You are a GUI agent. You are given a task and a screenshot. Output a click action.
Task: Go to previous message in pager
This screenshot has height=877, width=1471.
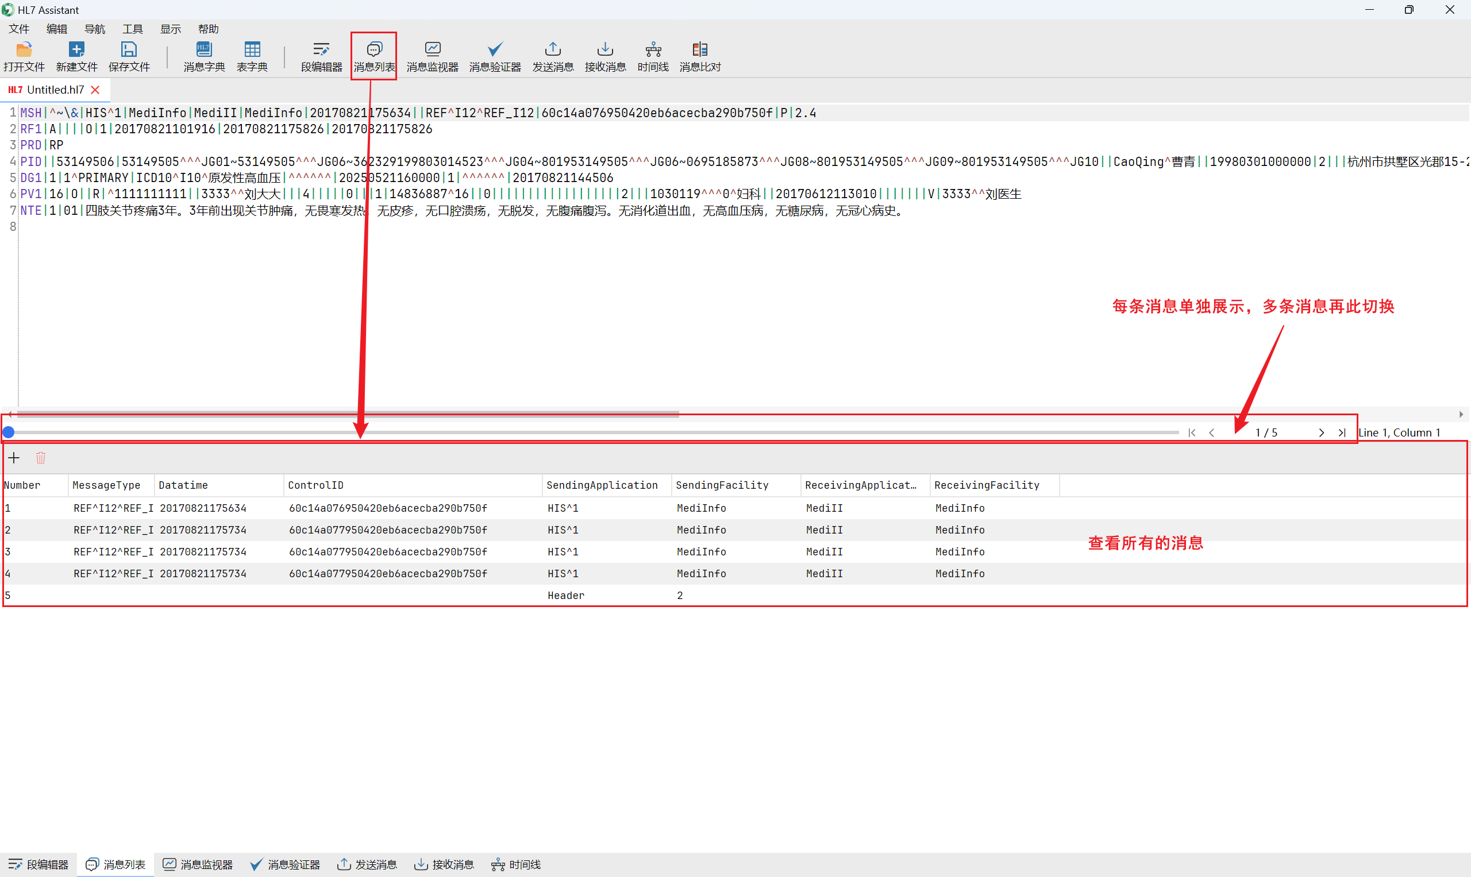1211,432
